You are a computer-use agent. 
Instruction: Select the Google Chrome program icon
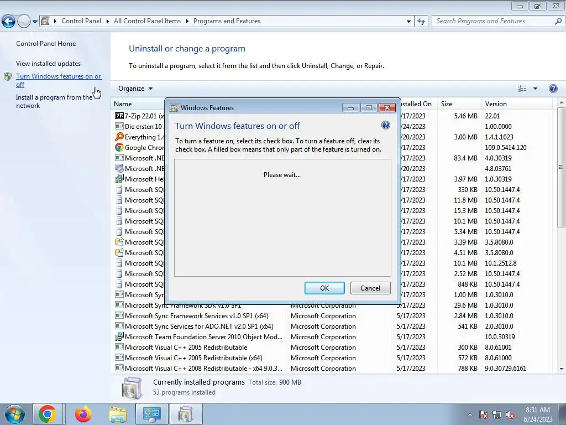click(x=119, y=147)
